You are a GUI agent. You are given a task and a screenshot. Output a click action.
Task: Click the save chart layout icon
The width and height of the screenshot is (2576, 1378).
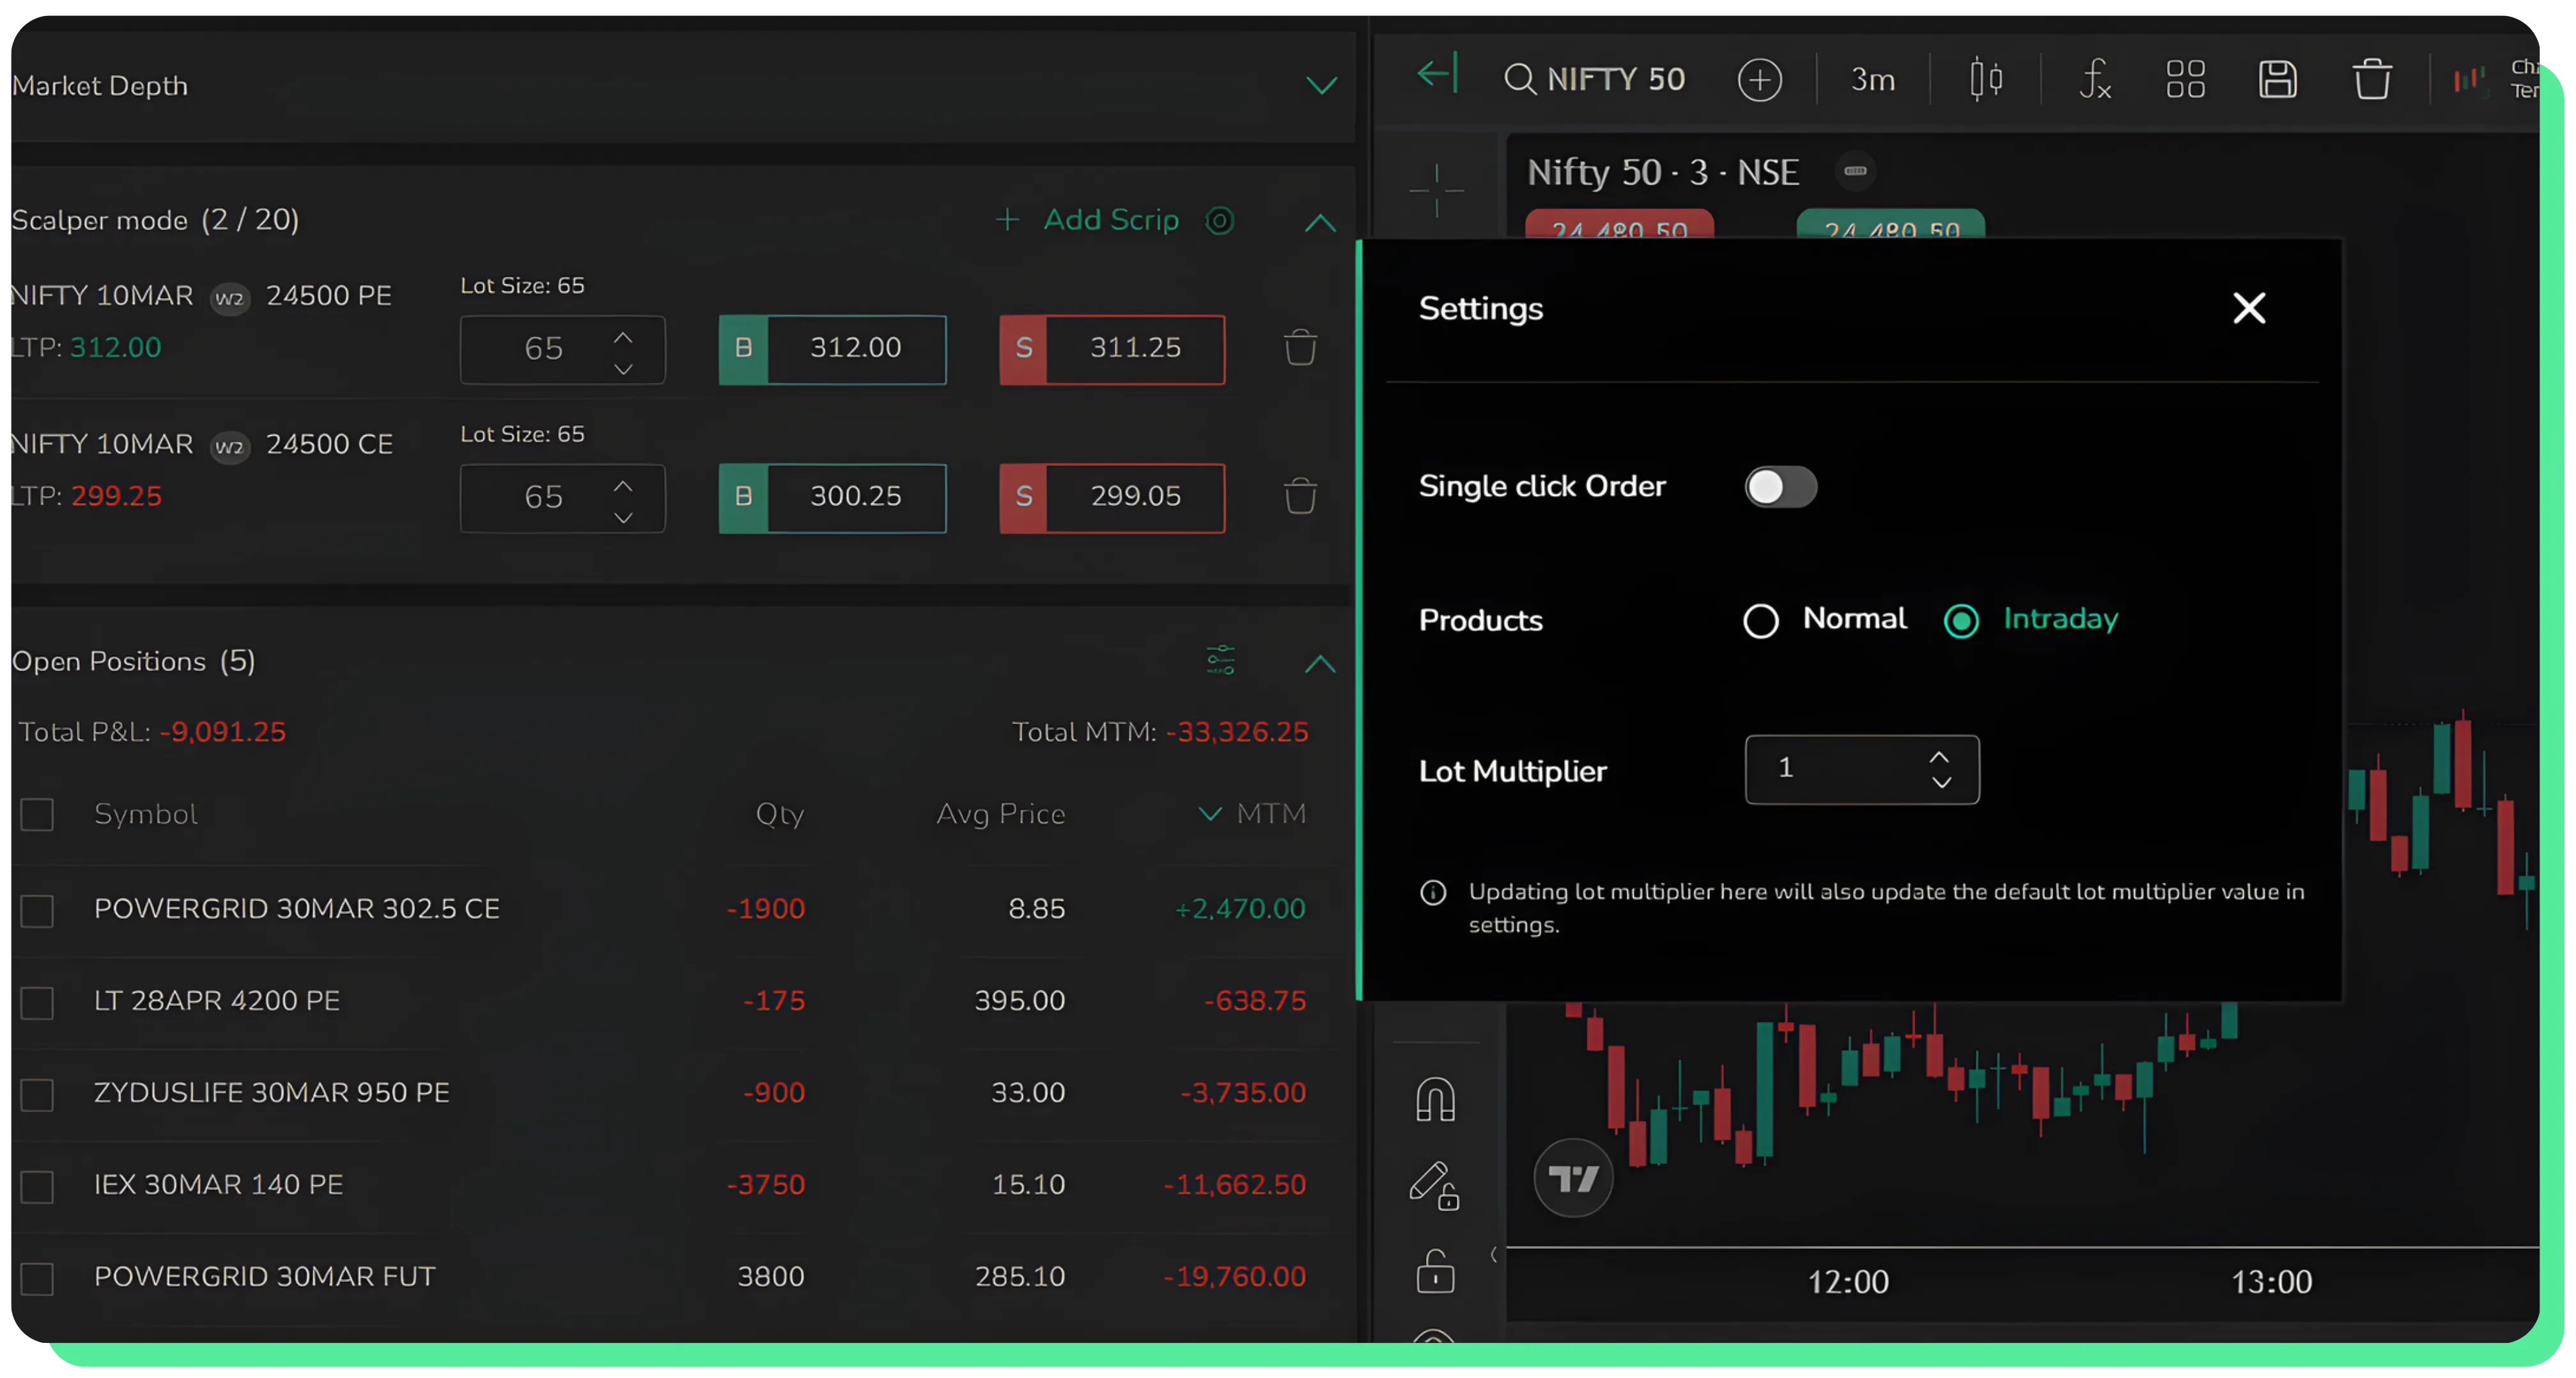tap(2278, 80)
